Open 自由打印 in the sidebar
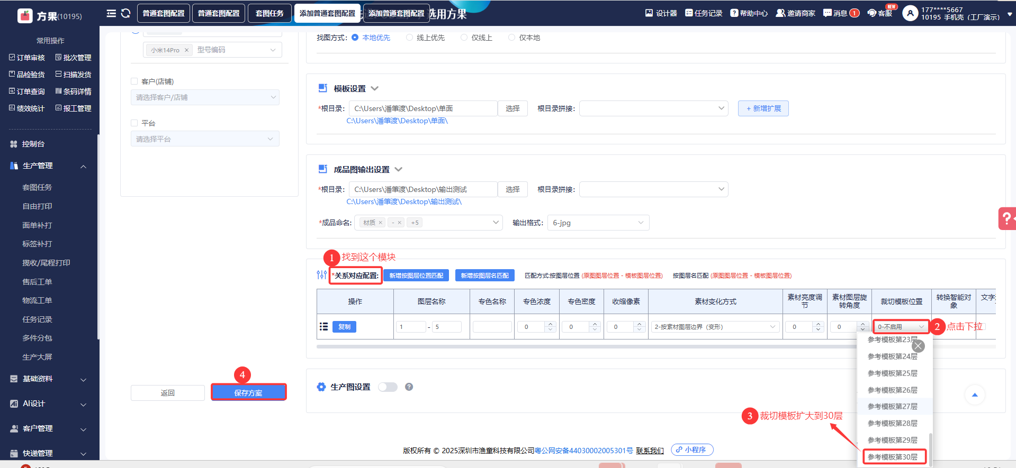This screenshot has height=468, width=1016. click(37, 206)
